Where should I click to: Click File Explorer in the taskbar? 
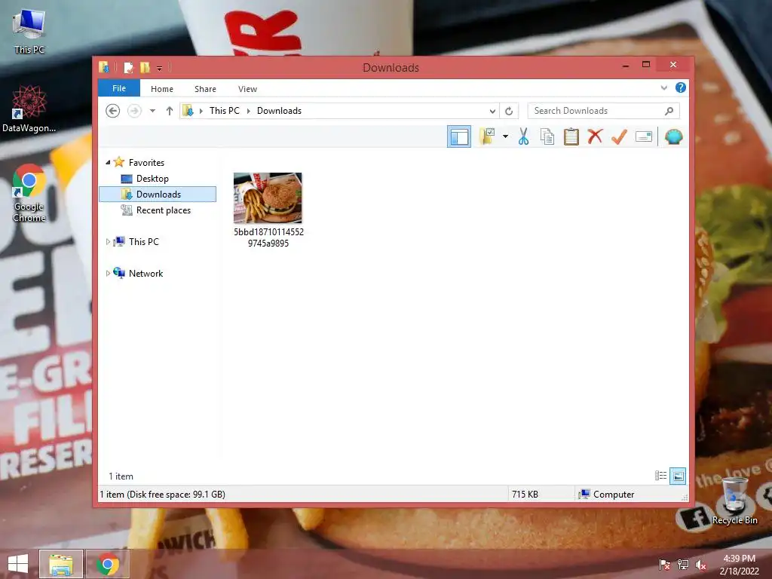(61, 564)
